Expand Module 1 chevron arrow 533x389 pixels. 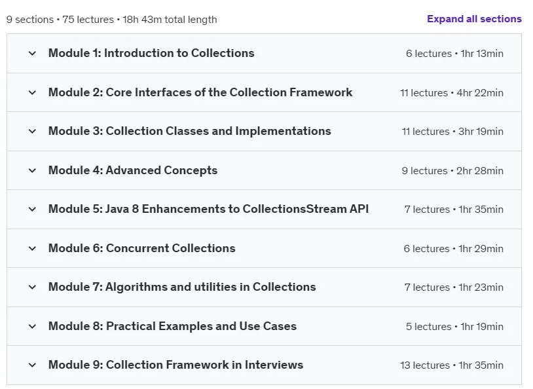32,54
